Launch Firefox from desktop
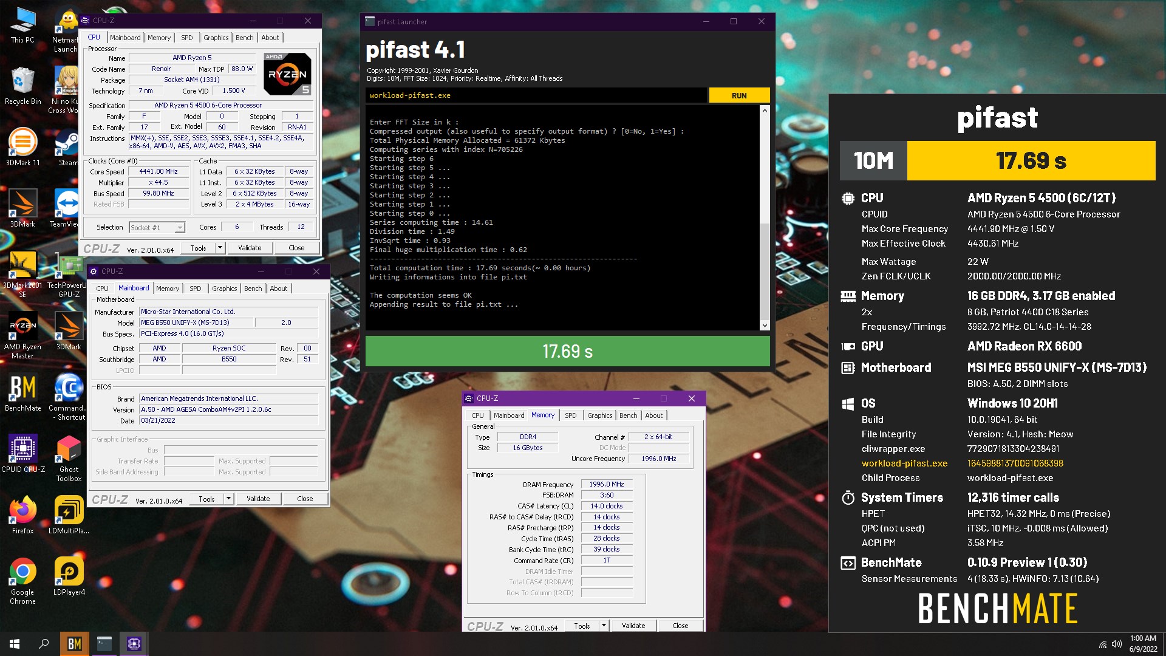Screen dimensions: 1166x656 (x=22, y=515)
